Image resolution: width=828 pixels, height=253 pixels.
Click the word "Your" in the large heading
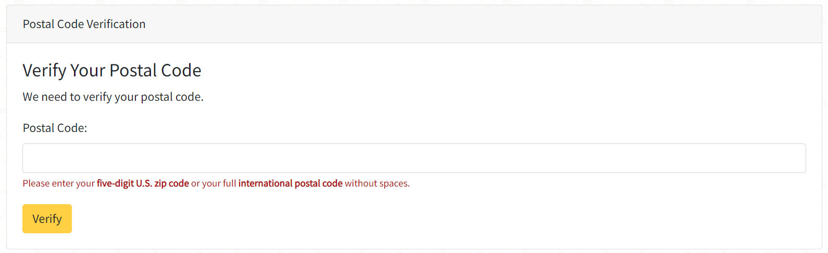(87, 70)
